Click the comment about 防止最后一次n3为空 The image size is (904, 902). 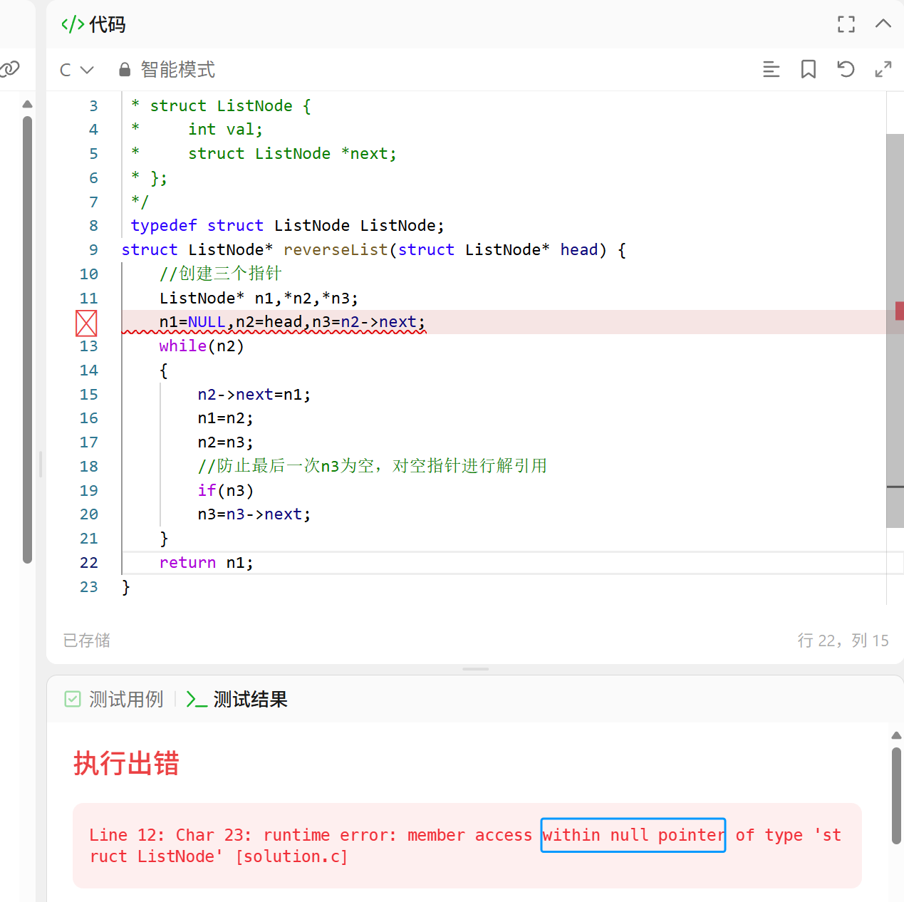click(x=373, y=466)
